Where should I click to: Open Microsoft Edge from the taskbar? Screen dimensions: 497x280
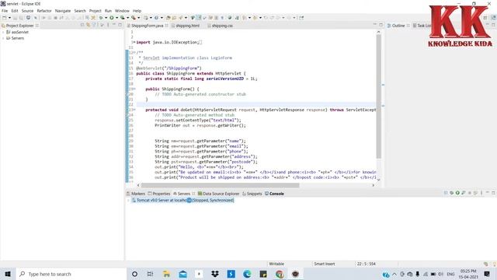247,274
